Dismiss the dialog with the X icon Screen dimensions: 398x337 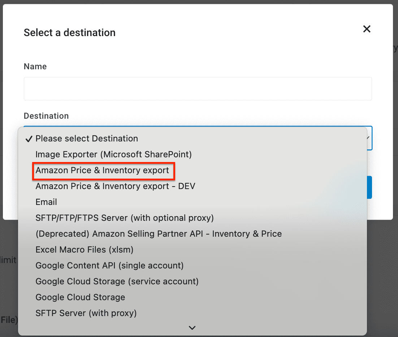pos(367,29)
